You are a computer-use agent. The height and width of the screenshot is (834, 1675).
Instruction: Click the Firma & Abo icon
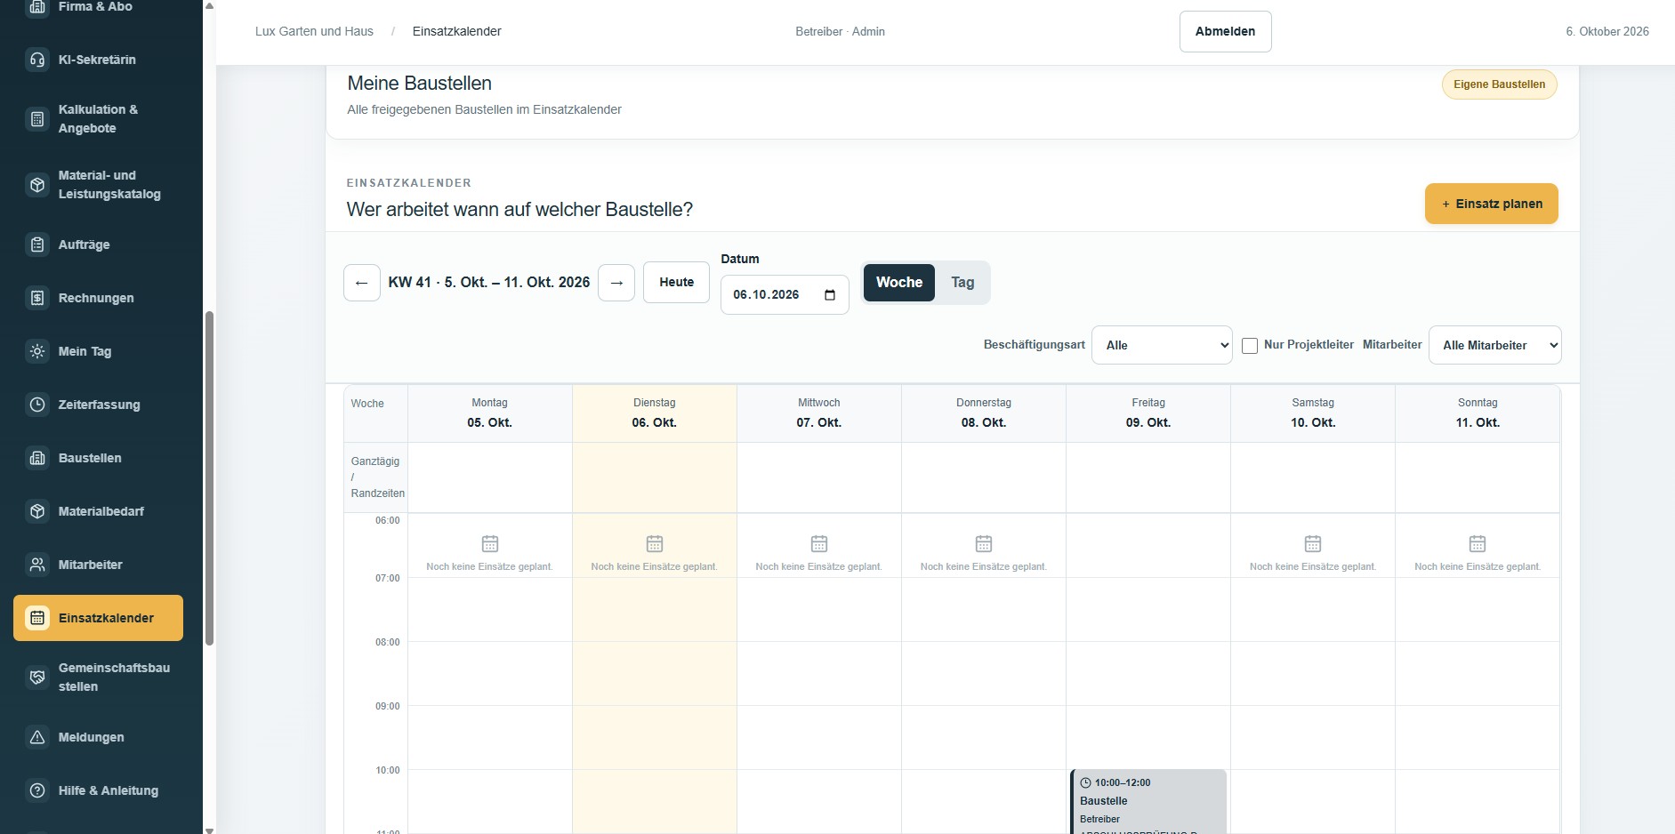[37, 7]
